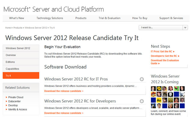Open the Support & Services menu
Image resolution: width=192 pixels, height=117 pixels.
171,18
